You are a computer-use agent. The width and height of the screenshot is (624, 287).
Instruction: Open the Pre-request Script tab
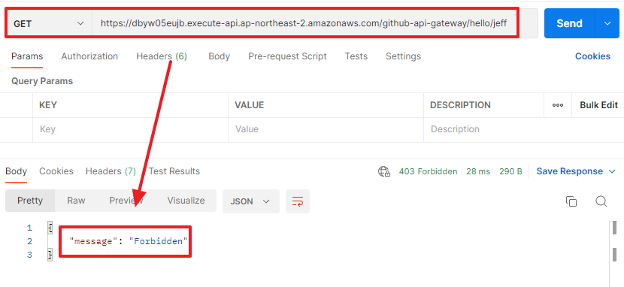click(x=287, y=56)
